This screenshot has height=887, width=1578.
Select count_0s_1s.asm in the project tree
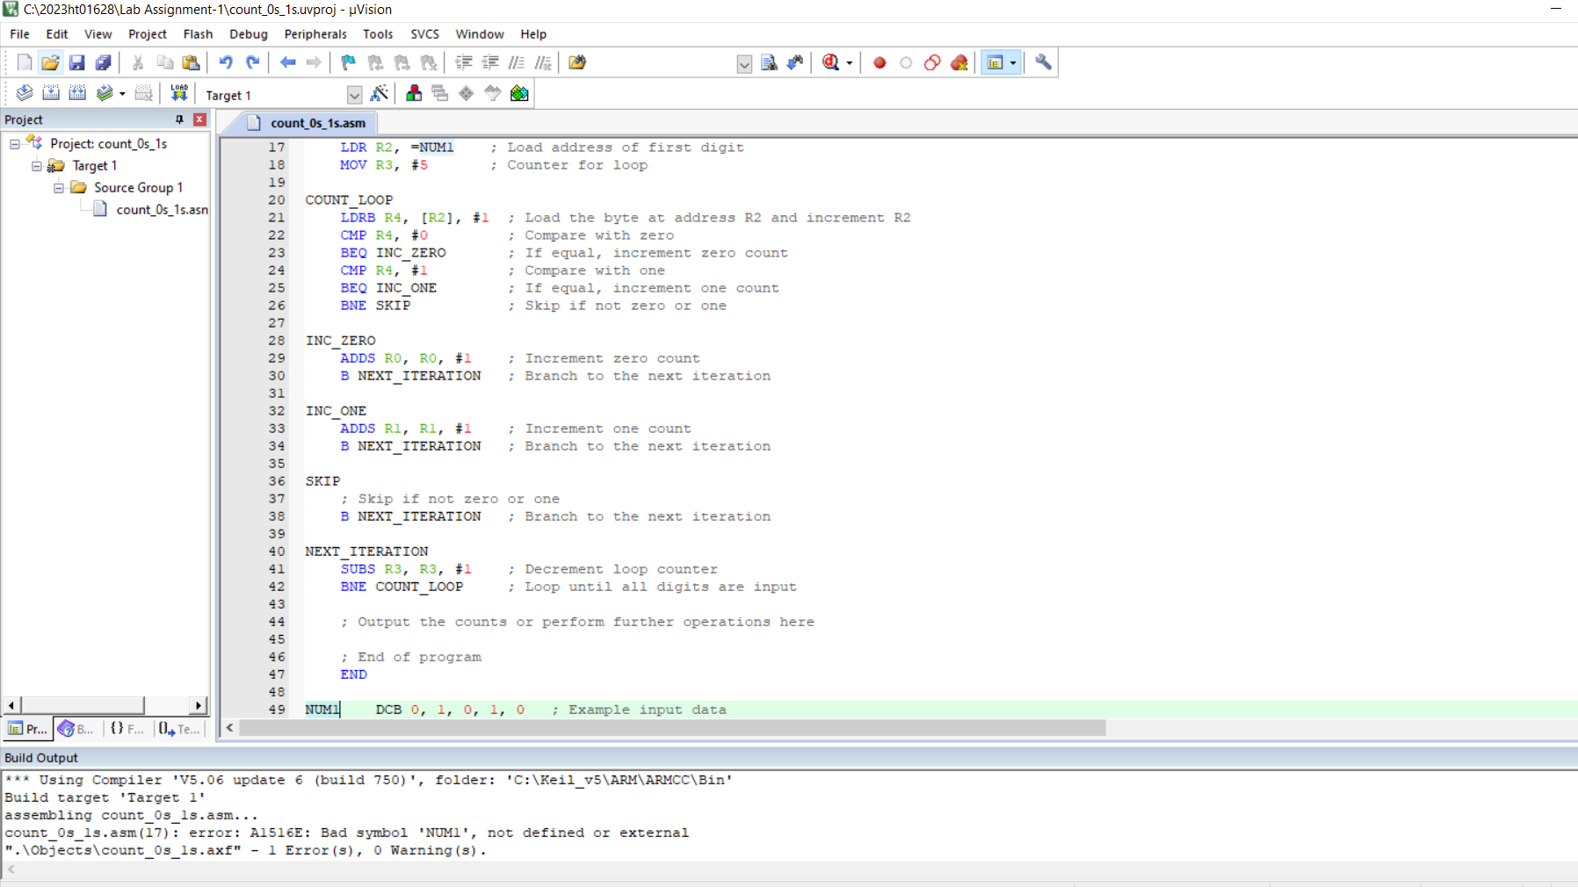162,210
